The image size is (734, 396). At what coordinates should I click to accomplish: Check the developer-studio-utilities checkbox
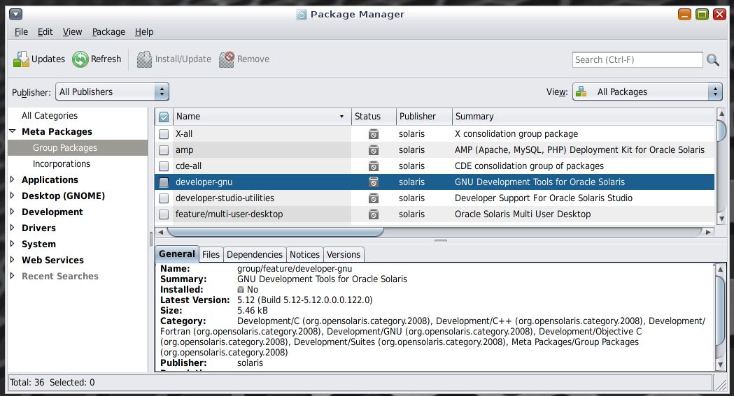(x=164, y=198)
